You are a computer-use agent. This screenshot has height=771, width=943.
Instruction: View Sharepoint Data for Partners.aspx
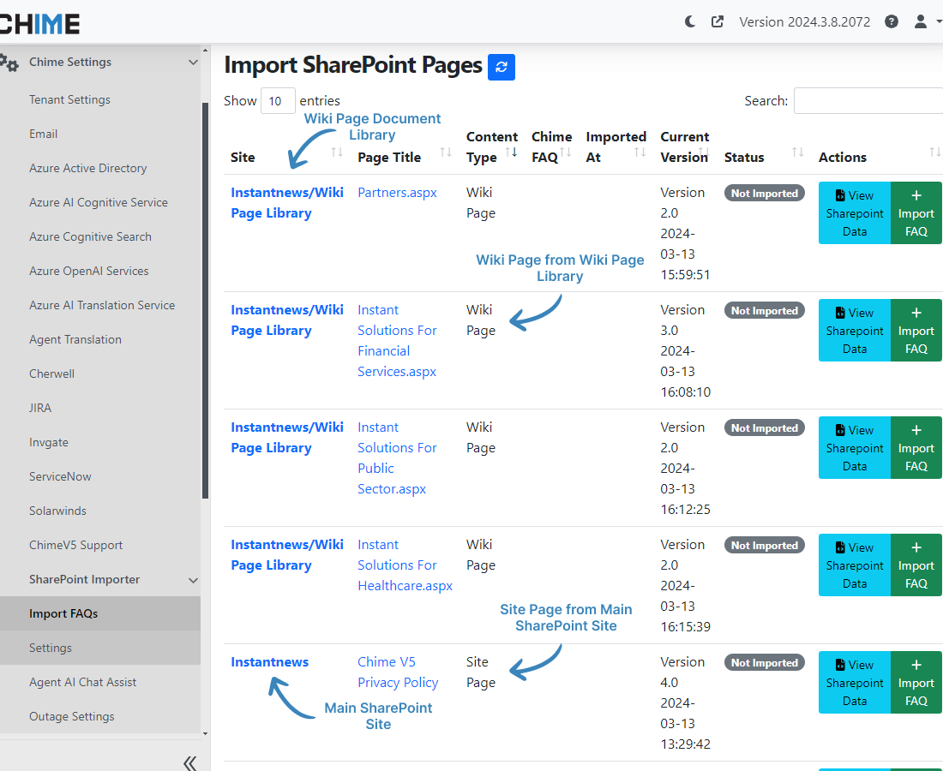click(855, 212)
